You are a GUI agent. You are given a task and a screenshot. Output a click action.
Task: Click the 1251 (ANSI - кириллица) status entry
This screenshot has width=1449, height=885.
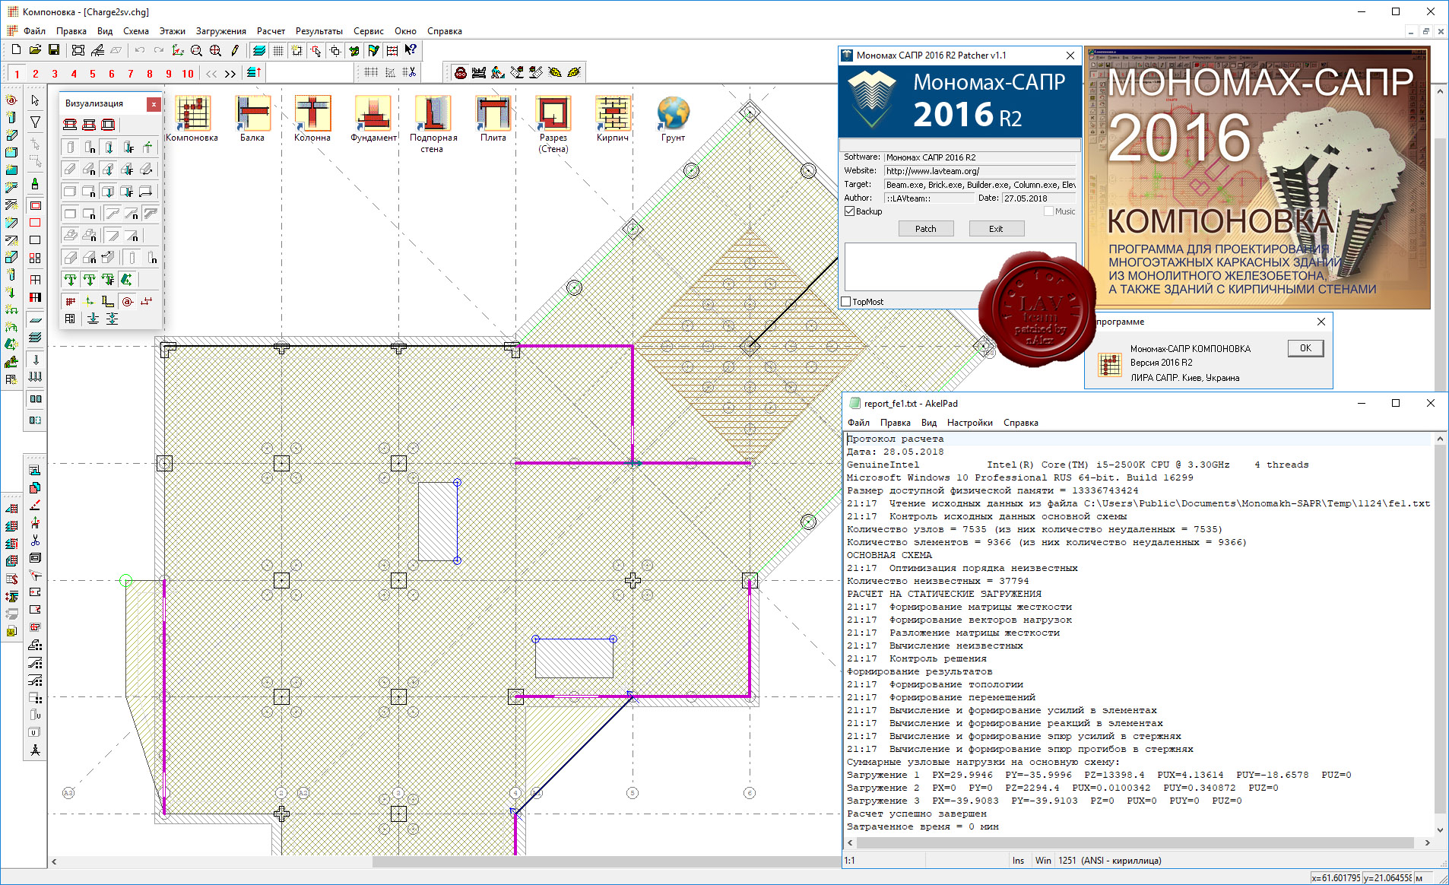point(1109,861)
